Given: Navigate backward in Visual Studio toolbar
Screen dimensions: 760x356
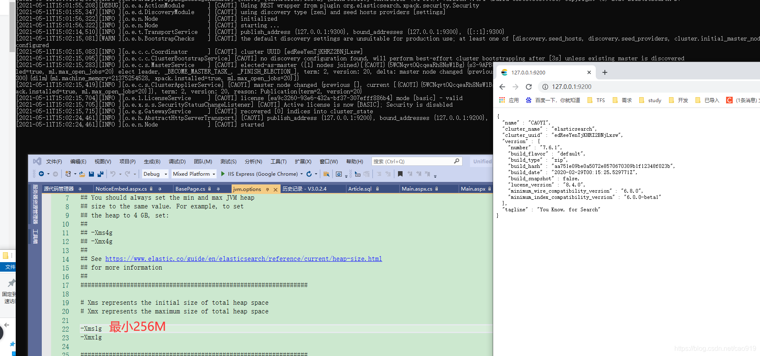Looking at the screenshot, I should click(x=41, y=174).
